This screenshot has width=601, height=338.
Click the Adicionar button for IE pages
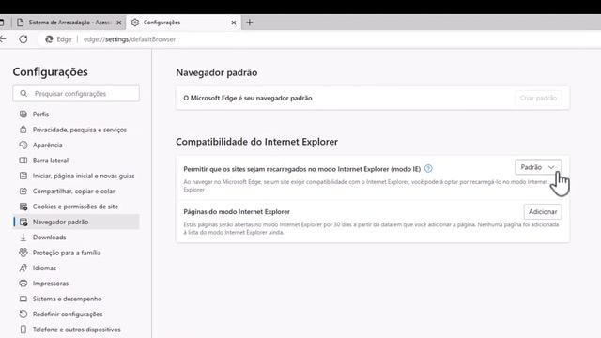[543, 211]
